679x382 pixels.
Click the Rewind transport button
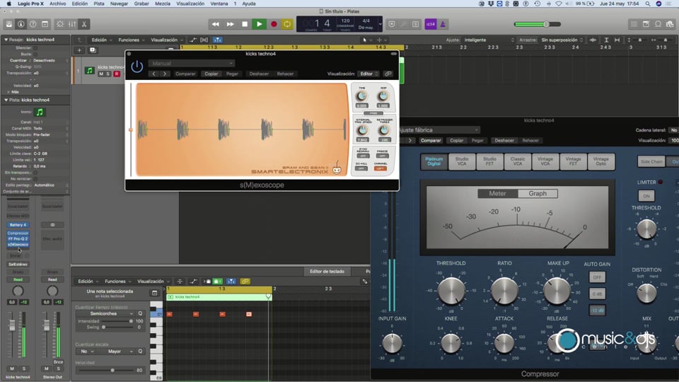tap(215, 24)
